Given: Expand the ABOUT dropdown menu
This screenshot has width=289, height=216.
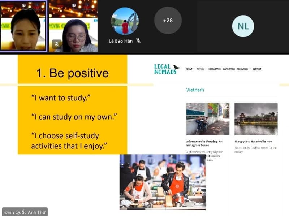Looking at the screenshot, I should pyautogui.click(x=190, y=69).
